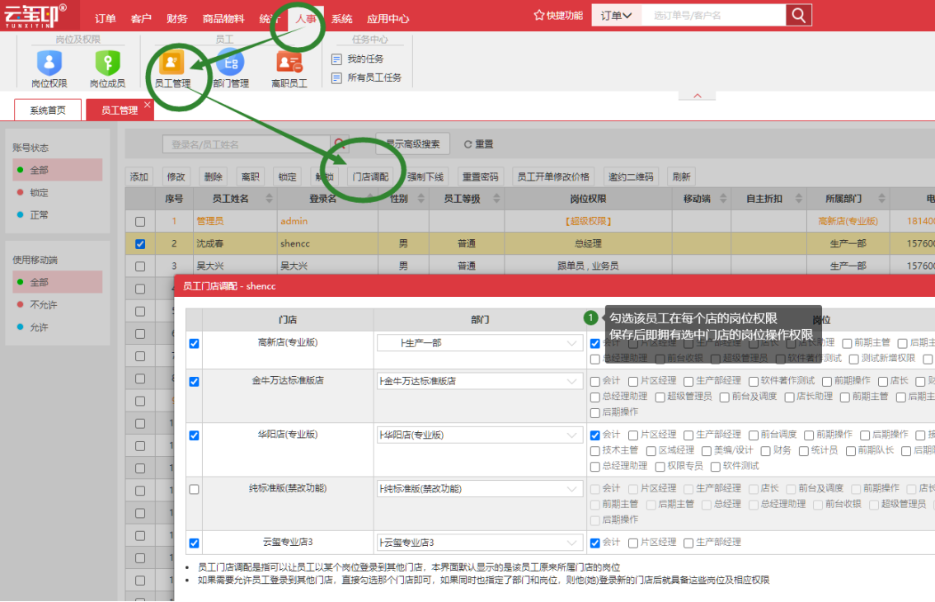Viewport: 935px width, 602px height.
Task: Expand department dropdown for 华阳店(专业版)
Action: 571,435
